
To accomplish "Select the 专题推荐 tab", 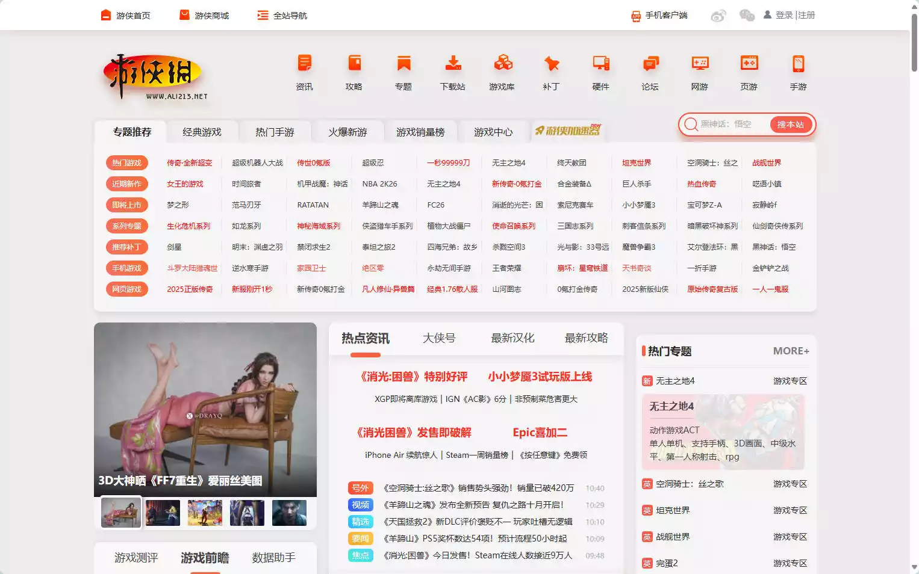I will pyautogui.click(x=132, y=132).
